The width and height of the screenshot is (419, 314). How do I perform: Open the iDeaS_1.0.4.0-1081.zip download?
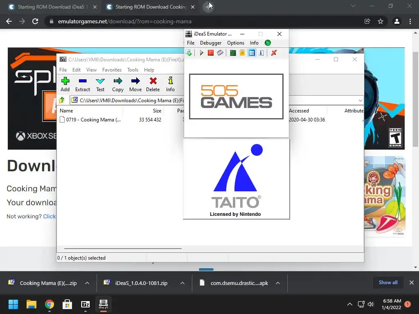point(141,283)
